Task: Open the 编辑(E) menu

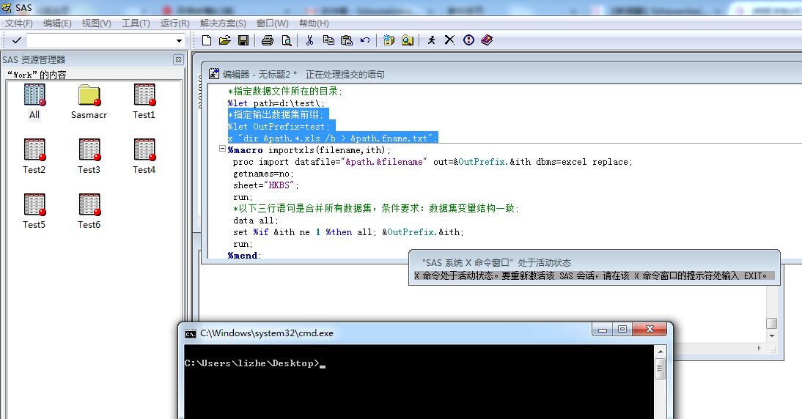Action: (57, 23)
